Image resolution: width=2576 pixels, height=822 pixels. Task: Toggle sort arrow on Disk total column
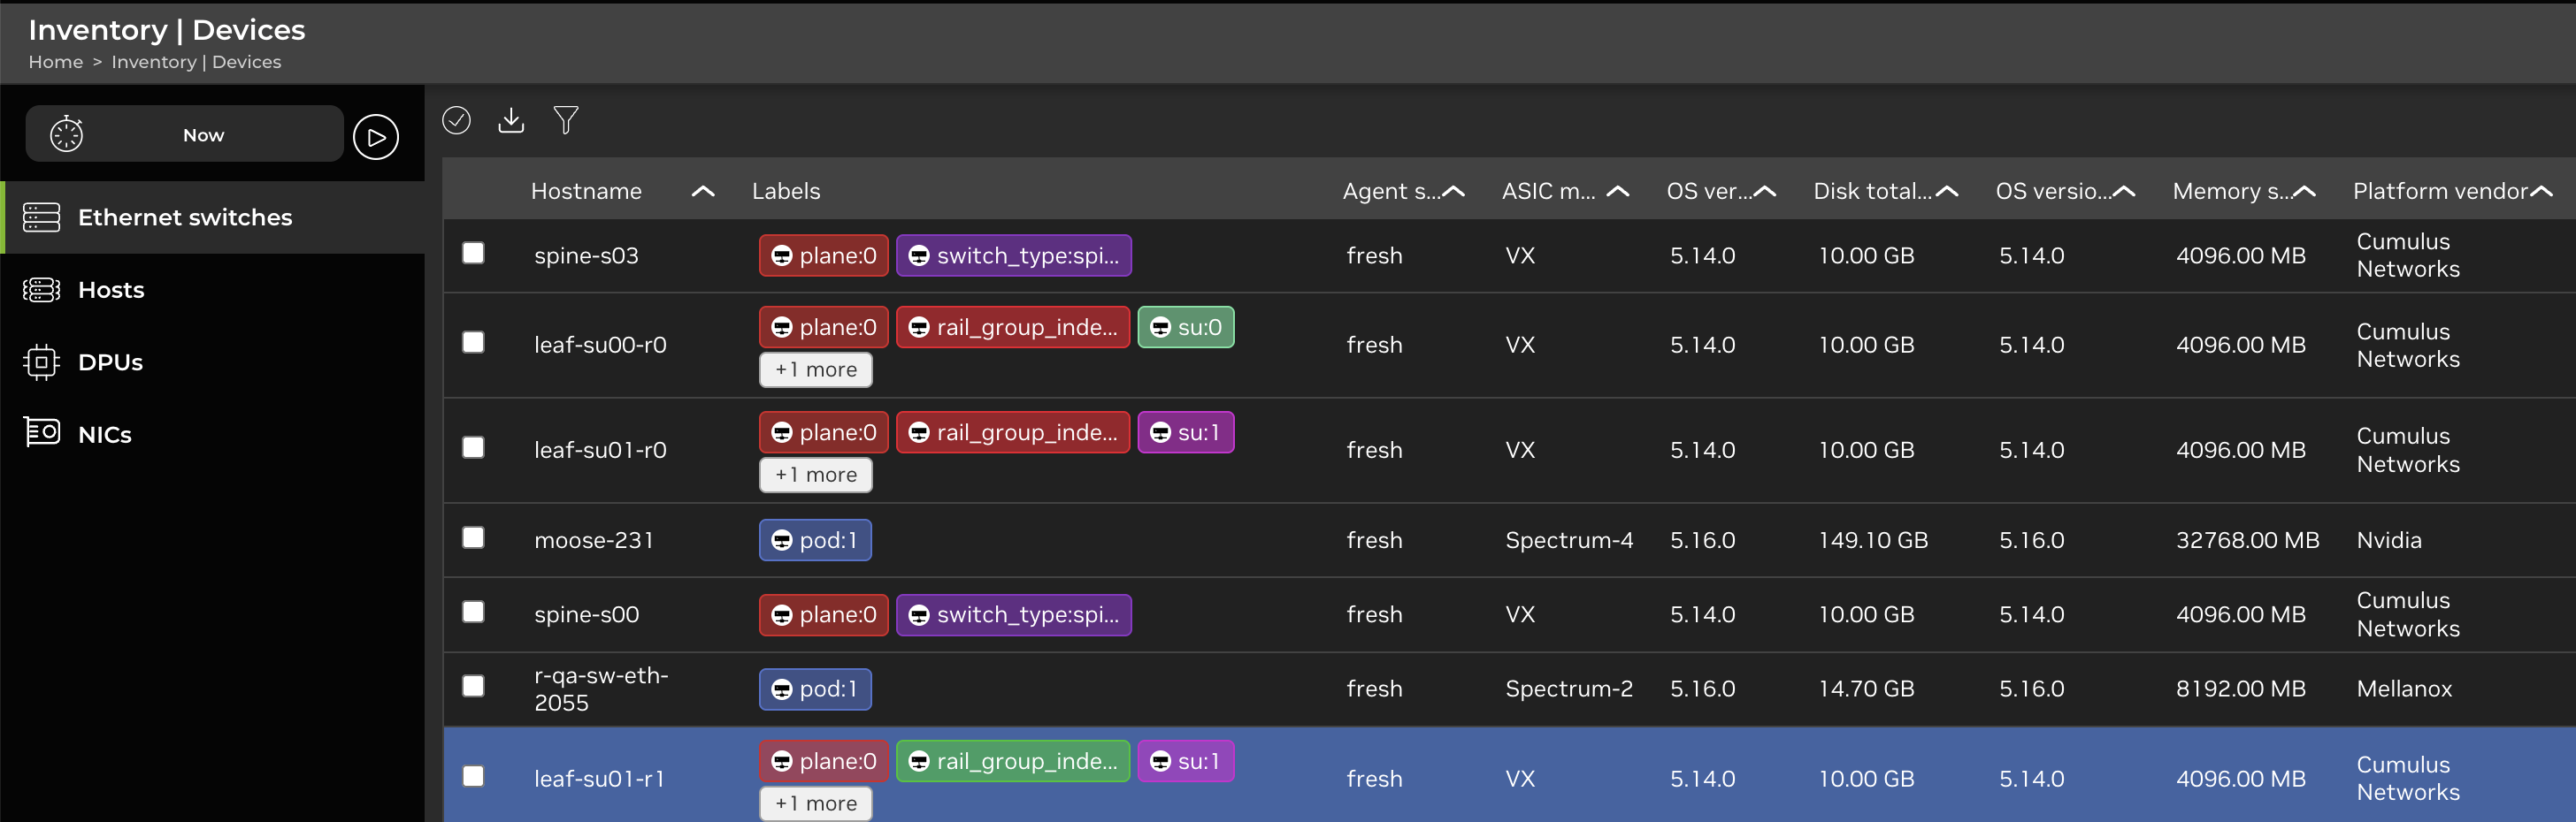click(1946, 192)
